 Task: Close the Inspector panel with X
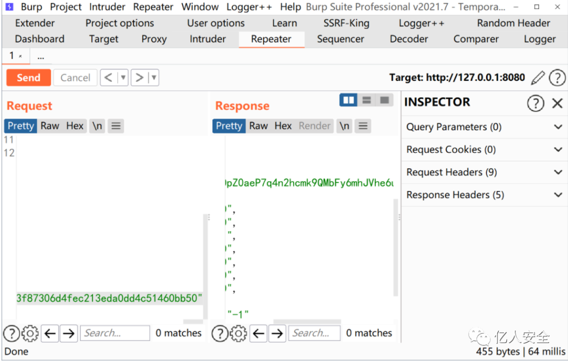point(557,103)
